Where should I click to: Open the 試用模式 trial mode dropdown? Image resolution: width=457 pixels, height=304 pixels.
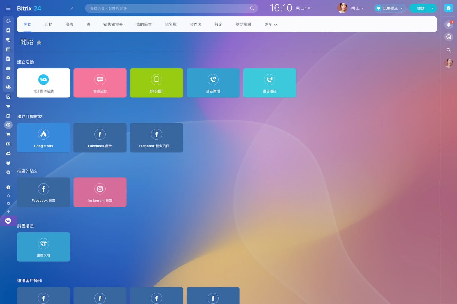390,8
